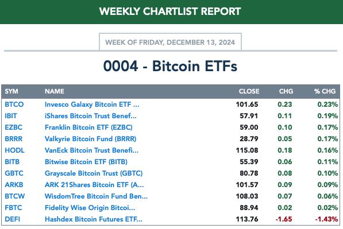The width and height of the screenshot is (343, 229).
Task: Sort by the CHG column header
Action: (x=286, y=91)
